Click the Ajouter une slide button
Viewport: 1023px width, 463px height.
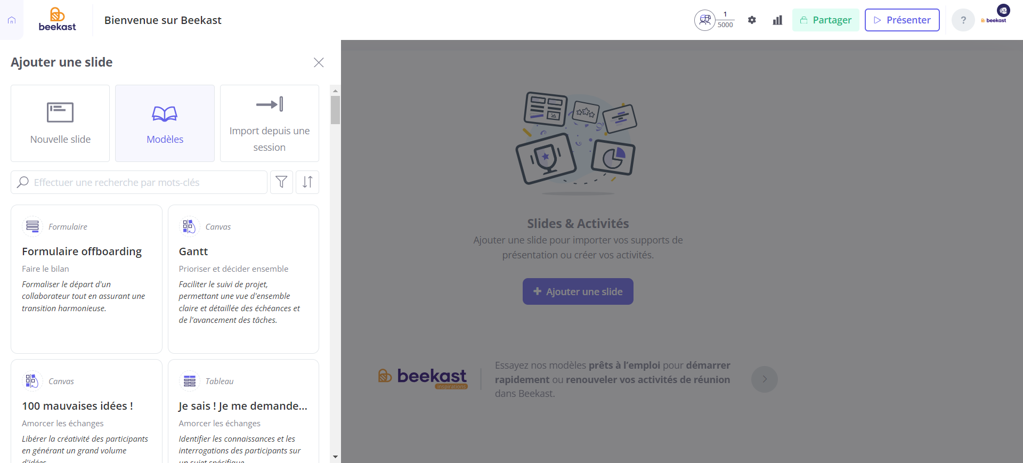click(x=578, y=291)
